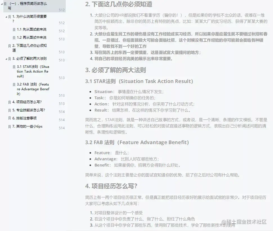This screenshot has height=231, width=273.
Task: Open outline item 3.1 STAR法则
Action: coord(33,71)
